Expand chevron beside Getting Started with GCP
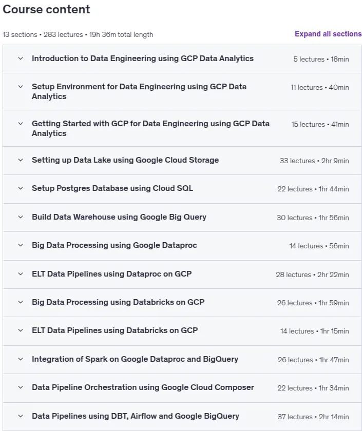The image size is (362, 431). (21, 124)
